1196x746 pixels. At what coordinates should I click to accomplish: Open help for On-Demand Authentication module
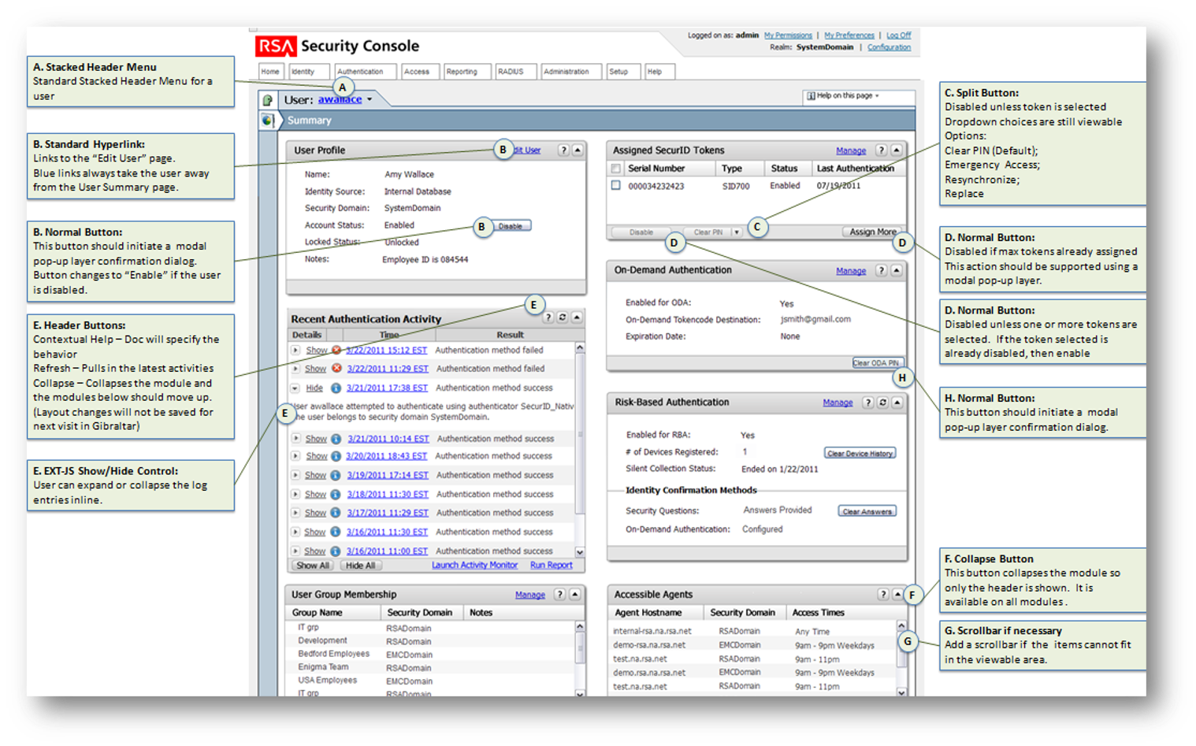(882, 270)
